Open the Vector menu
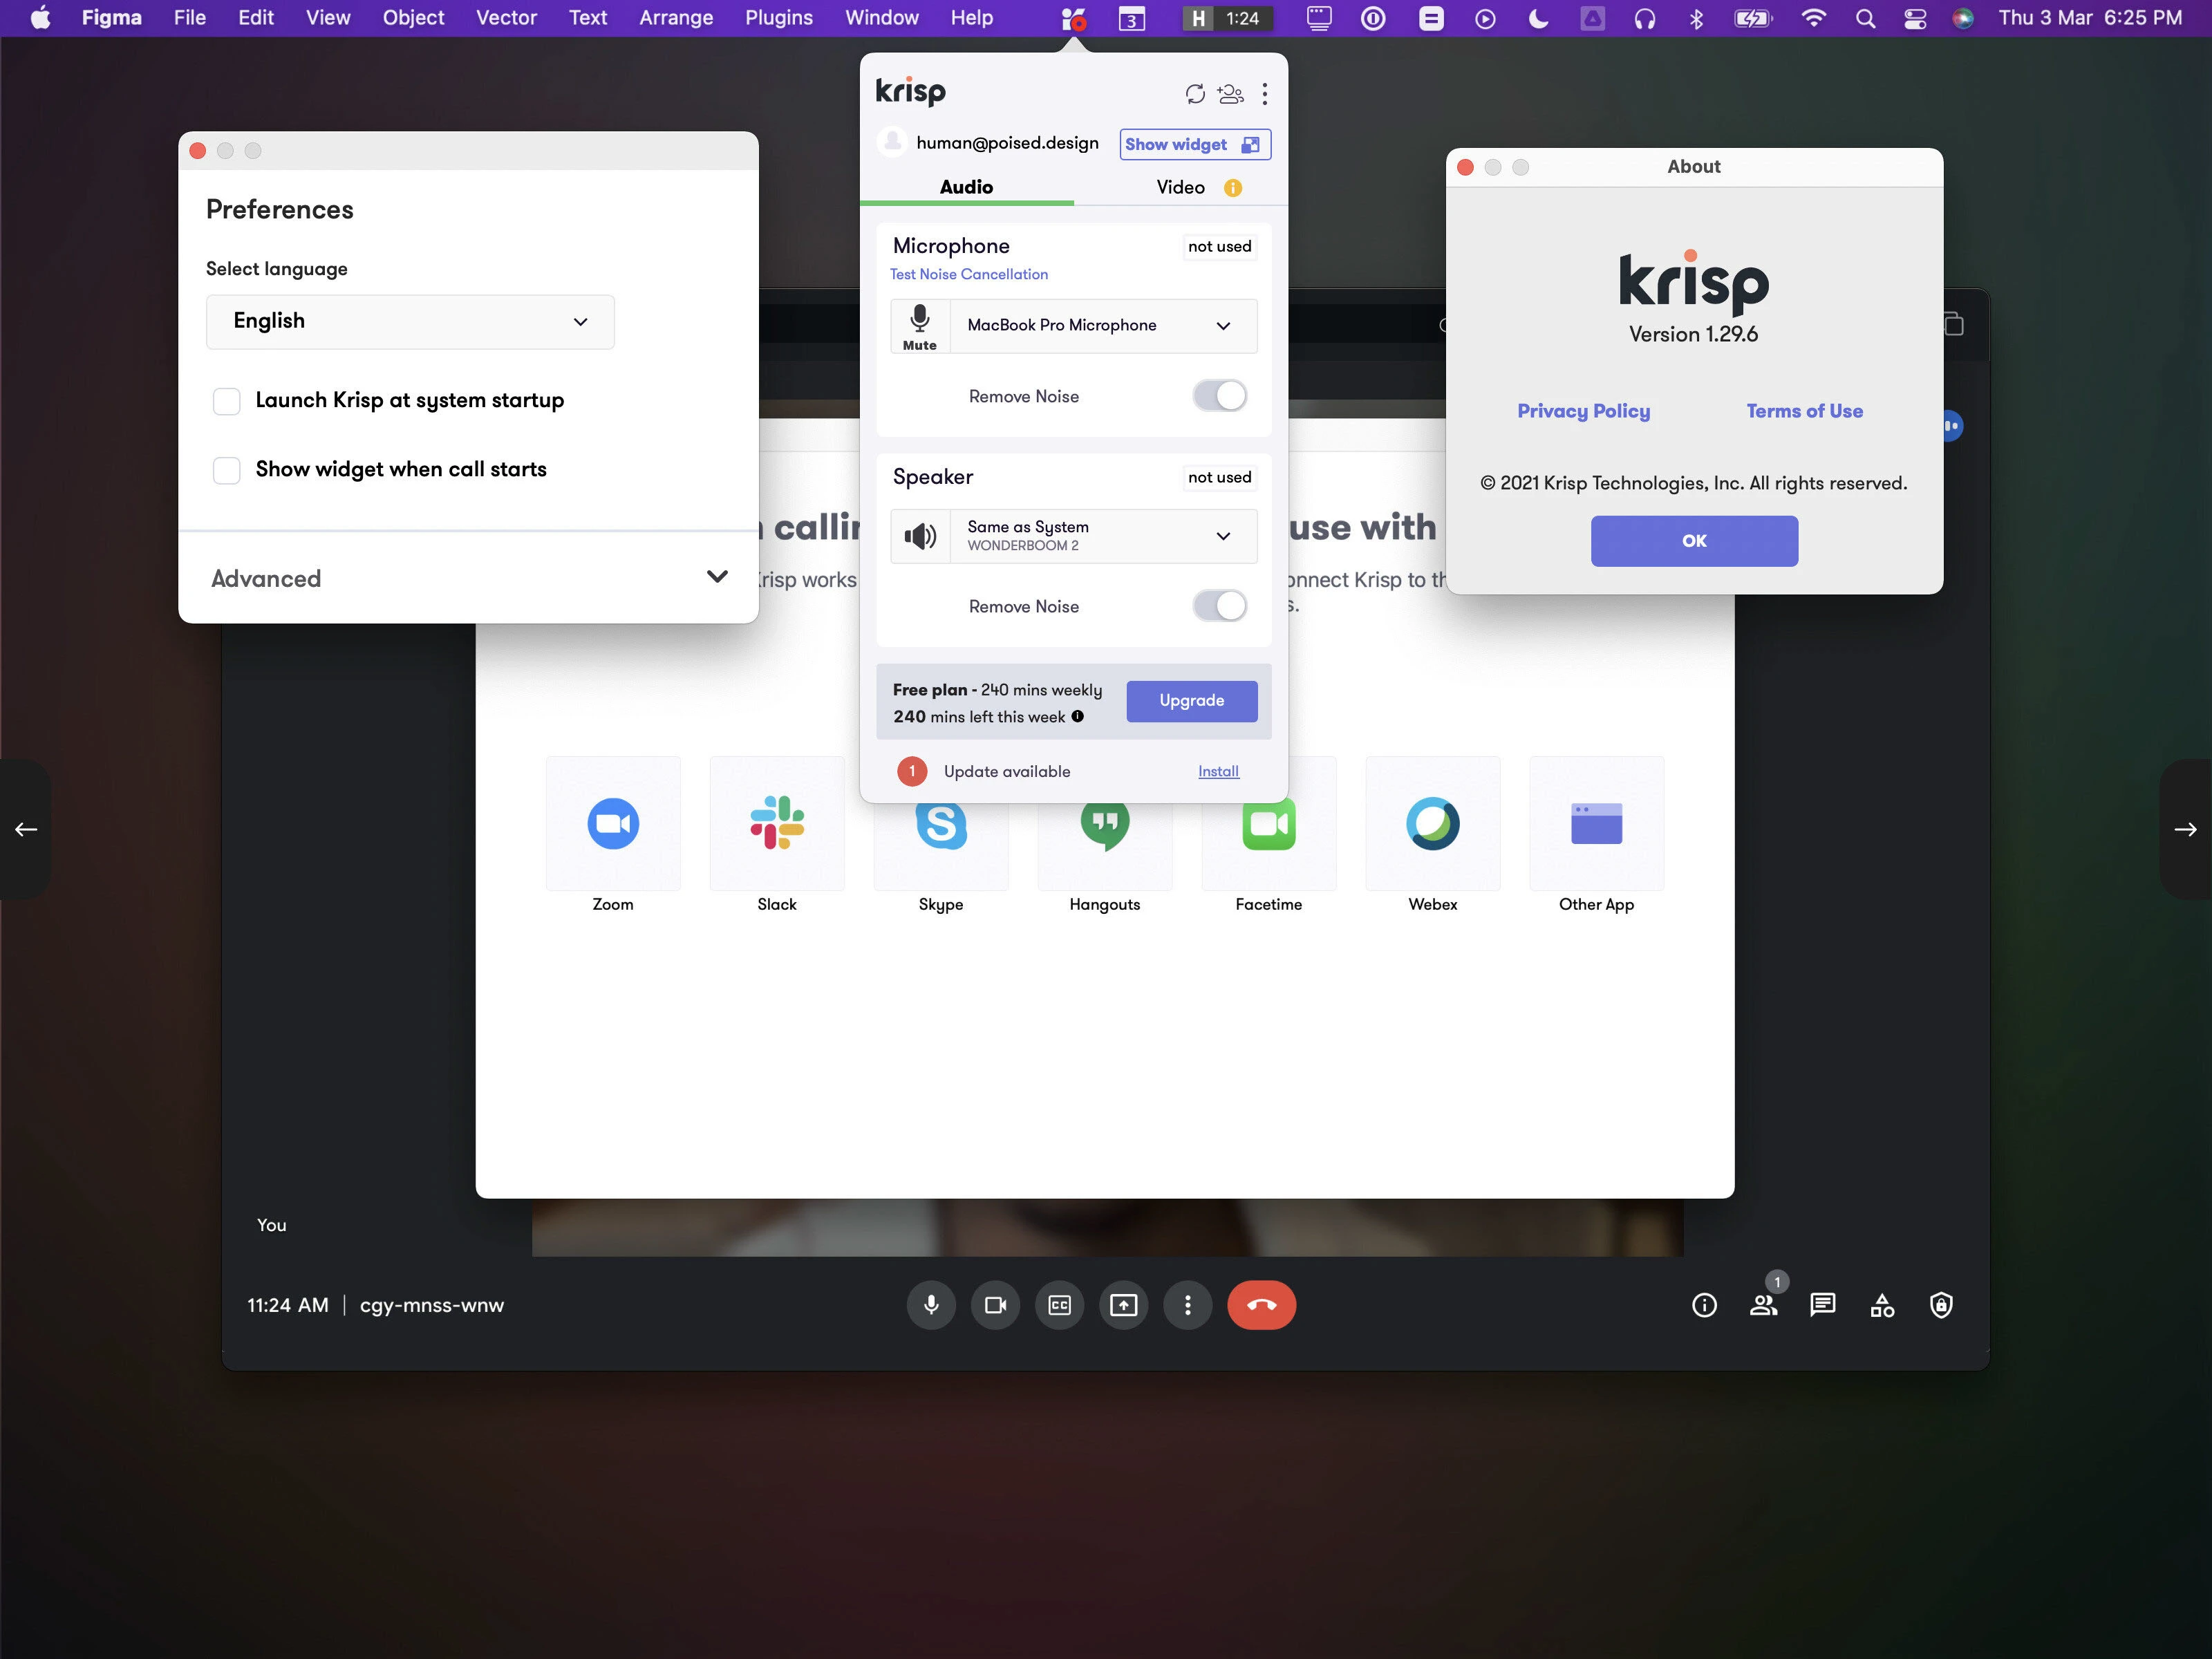The image size is (2212, 1659). (506, 18)
